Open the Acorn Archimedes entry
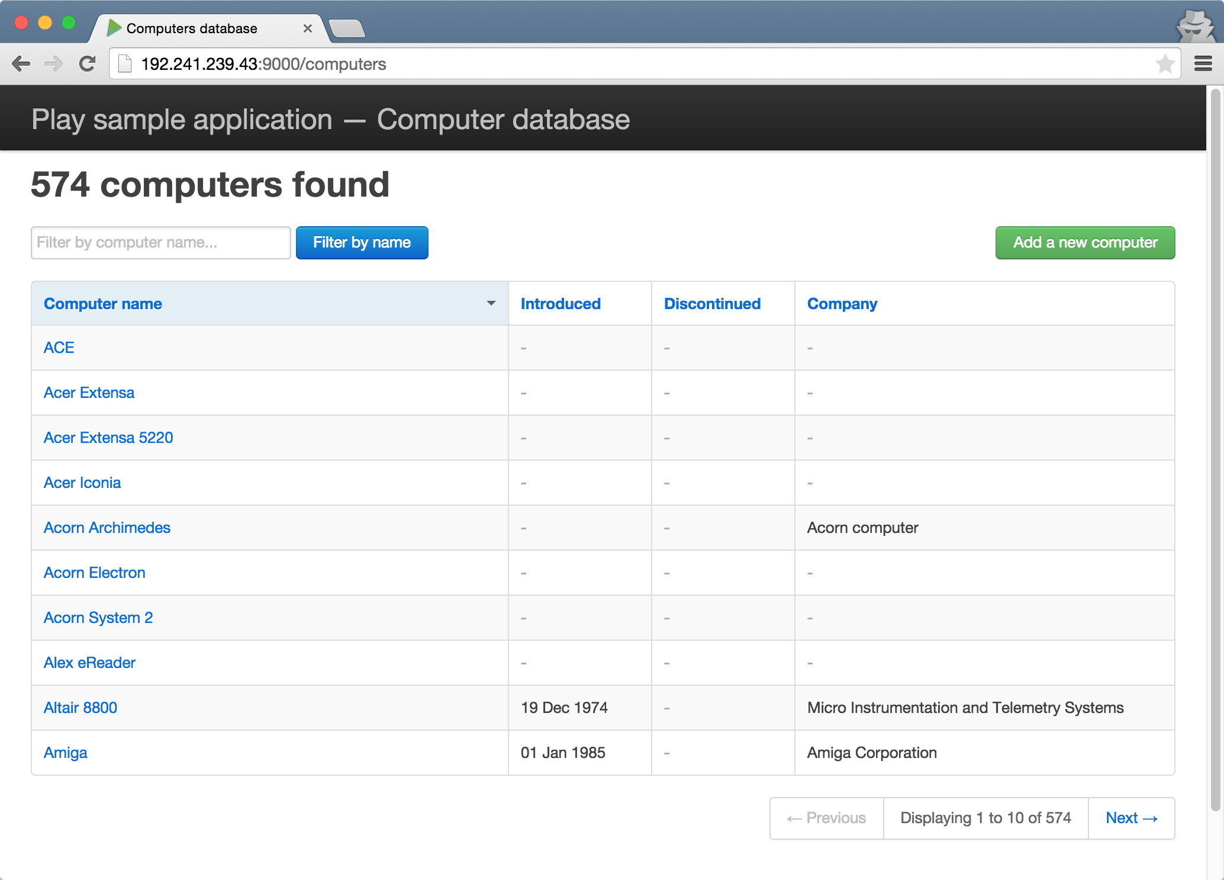 pos(107,528)
